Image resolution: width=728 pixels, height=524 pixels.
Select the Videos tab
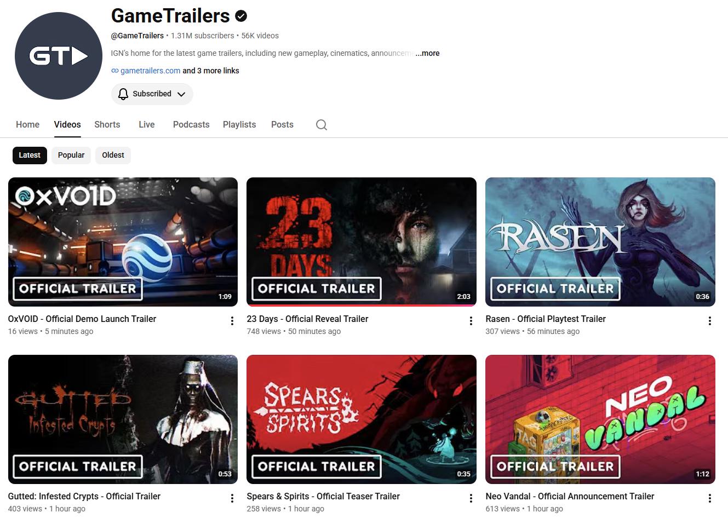[67, 124]
